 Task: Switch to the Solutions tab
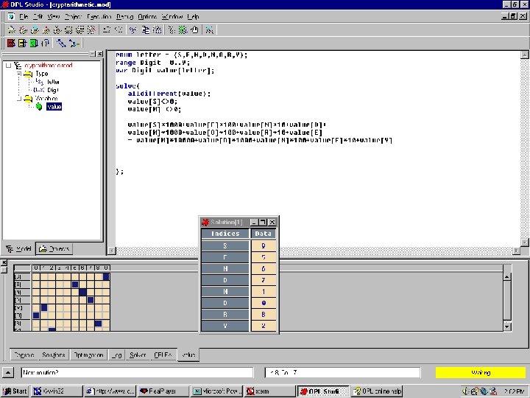point(54,355)
